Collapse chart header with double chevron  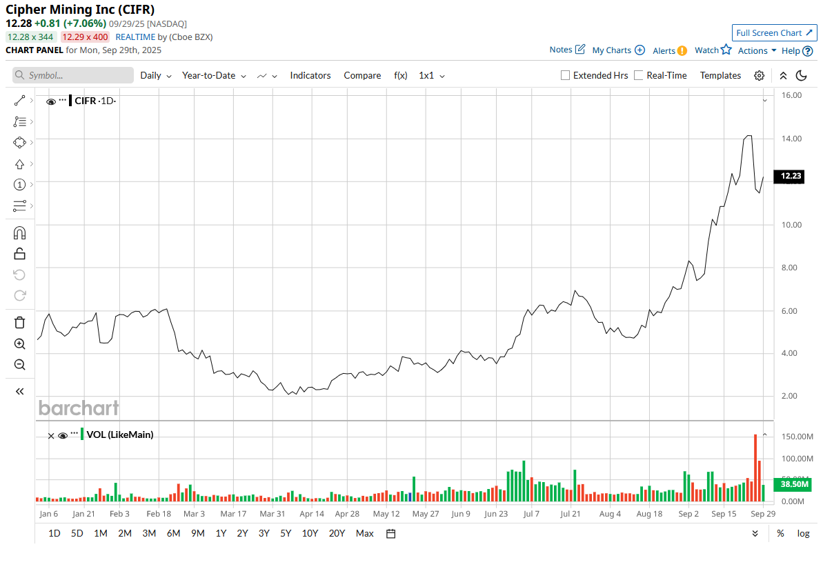pos(783,76)
